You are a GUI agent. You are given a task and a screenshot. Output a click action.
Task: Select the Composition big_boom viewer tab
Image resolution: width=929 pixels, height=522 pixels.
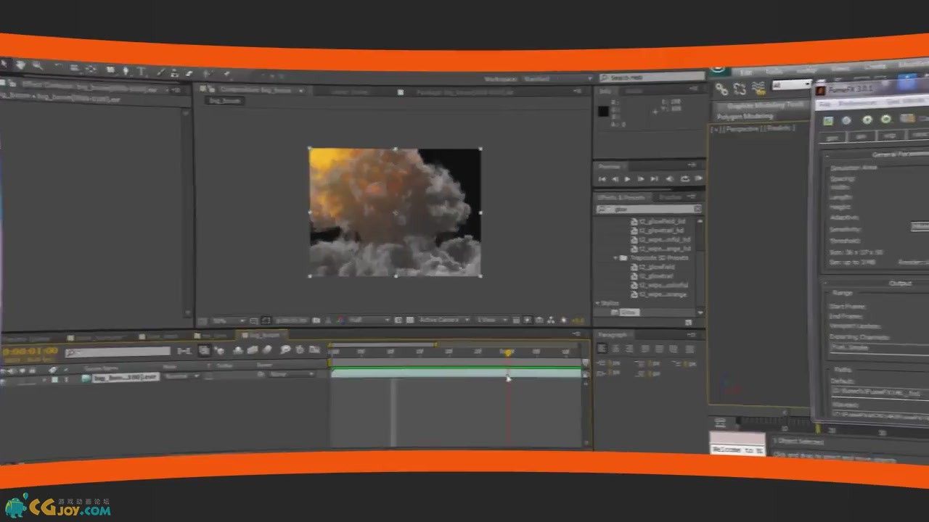pos(254,91)
